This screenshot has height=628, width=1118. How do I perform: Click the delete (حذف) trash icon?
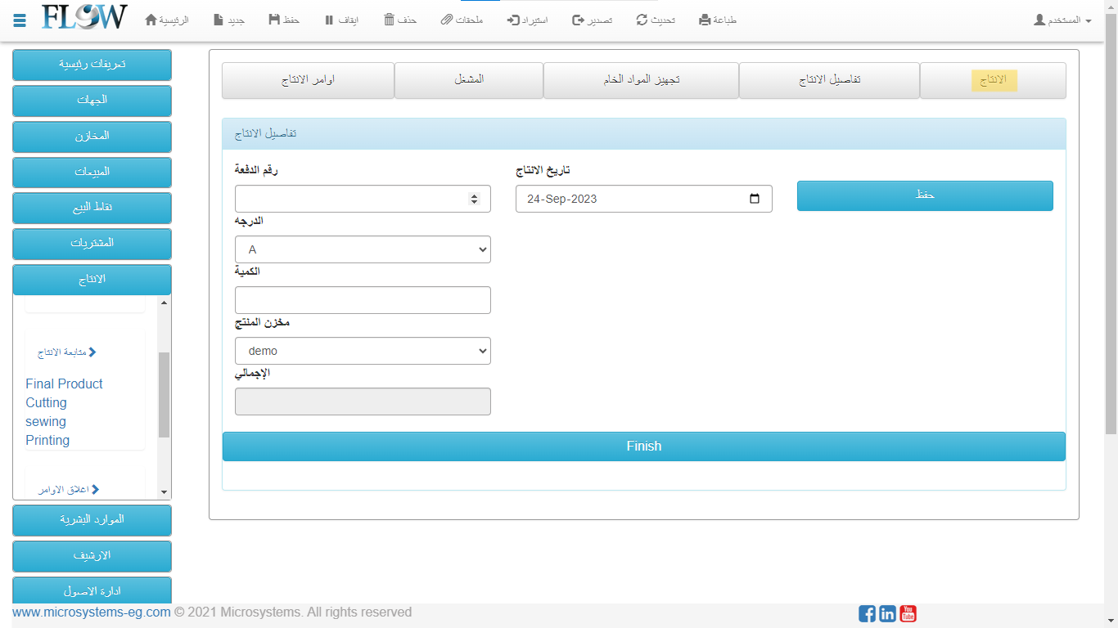(x=389, y=20)
